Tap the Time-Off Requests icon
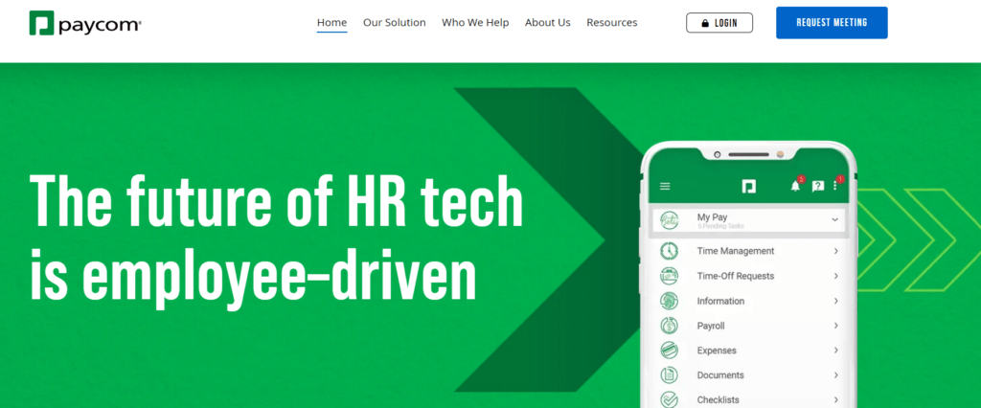The height and width of the screenshot is (408, 981). pyautogui.click(x=670, y=276)
